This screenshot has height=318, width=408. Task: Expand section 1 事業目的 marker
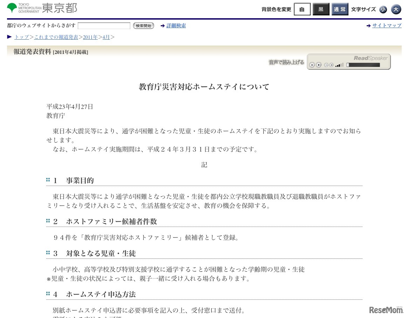click(48, 180)
